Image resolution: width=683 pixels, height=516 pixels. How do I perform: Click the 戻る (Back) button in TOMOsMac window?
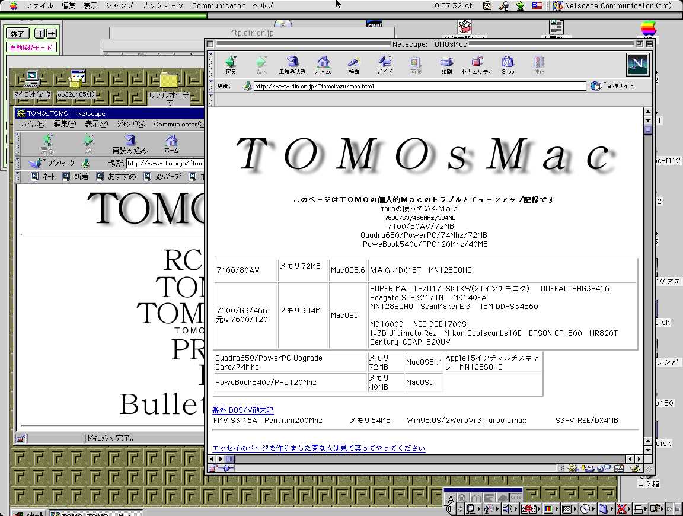231,65
